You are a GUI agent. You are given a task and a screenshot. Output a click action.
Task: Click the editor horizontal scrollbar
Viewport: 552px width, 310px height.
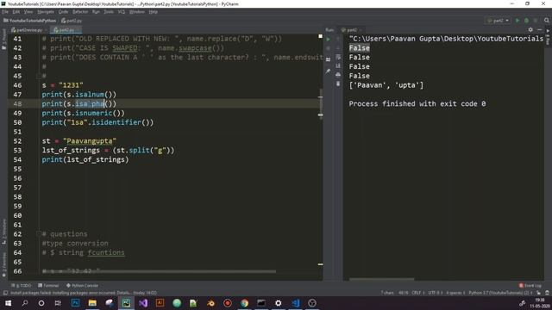tap(159, 271)
